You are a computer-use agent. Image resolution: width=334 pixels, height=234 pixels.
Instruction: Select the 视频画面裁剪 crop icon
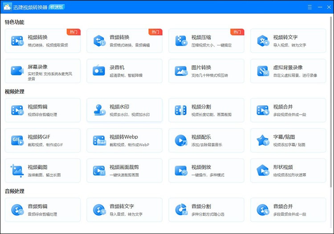pyautogui.click(x=99, y=171)
